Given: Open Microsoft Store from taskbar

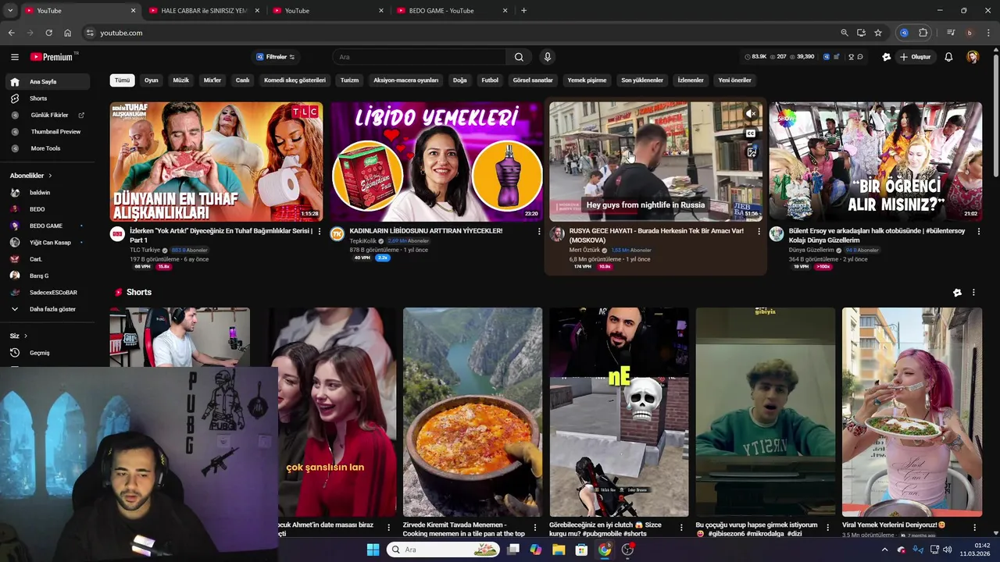Looking at the screenshot, I should pos(581,550).
